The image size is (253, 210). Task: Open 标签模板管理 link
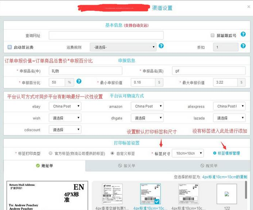pos(229,153)
